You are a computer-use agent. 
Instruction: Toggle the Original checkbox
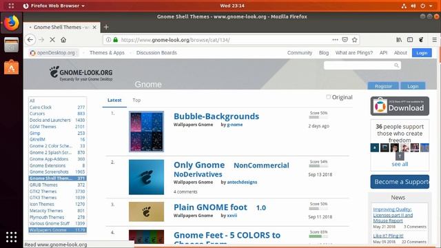328,97
